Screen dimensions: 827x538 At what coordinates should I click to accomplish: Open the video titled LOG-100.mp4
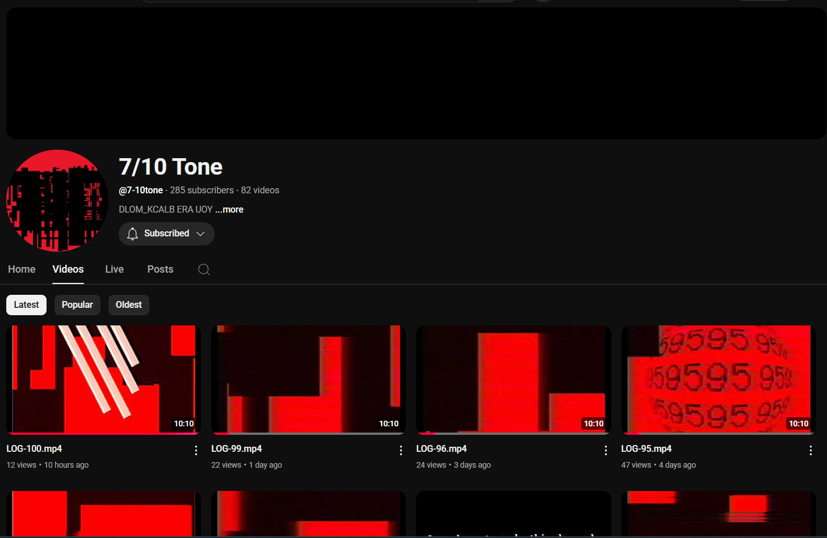click(34, 448)
